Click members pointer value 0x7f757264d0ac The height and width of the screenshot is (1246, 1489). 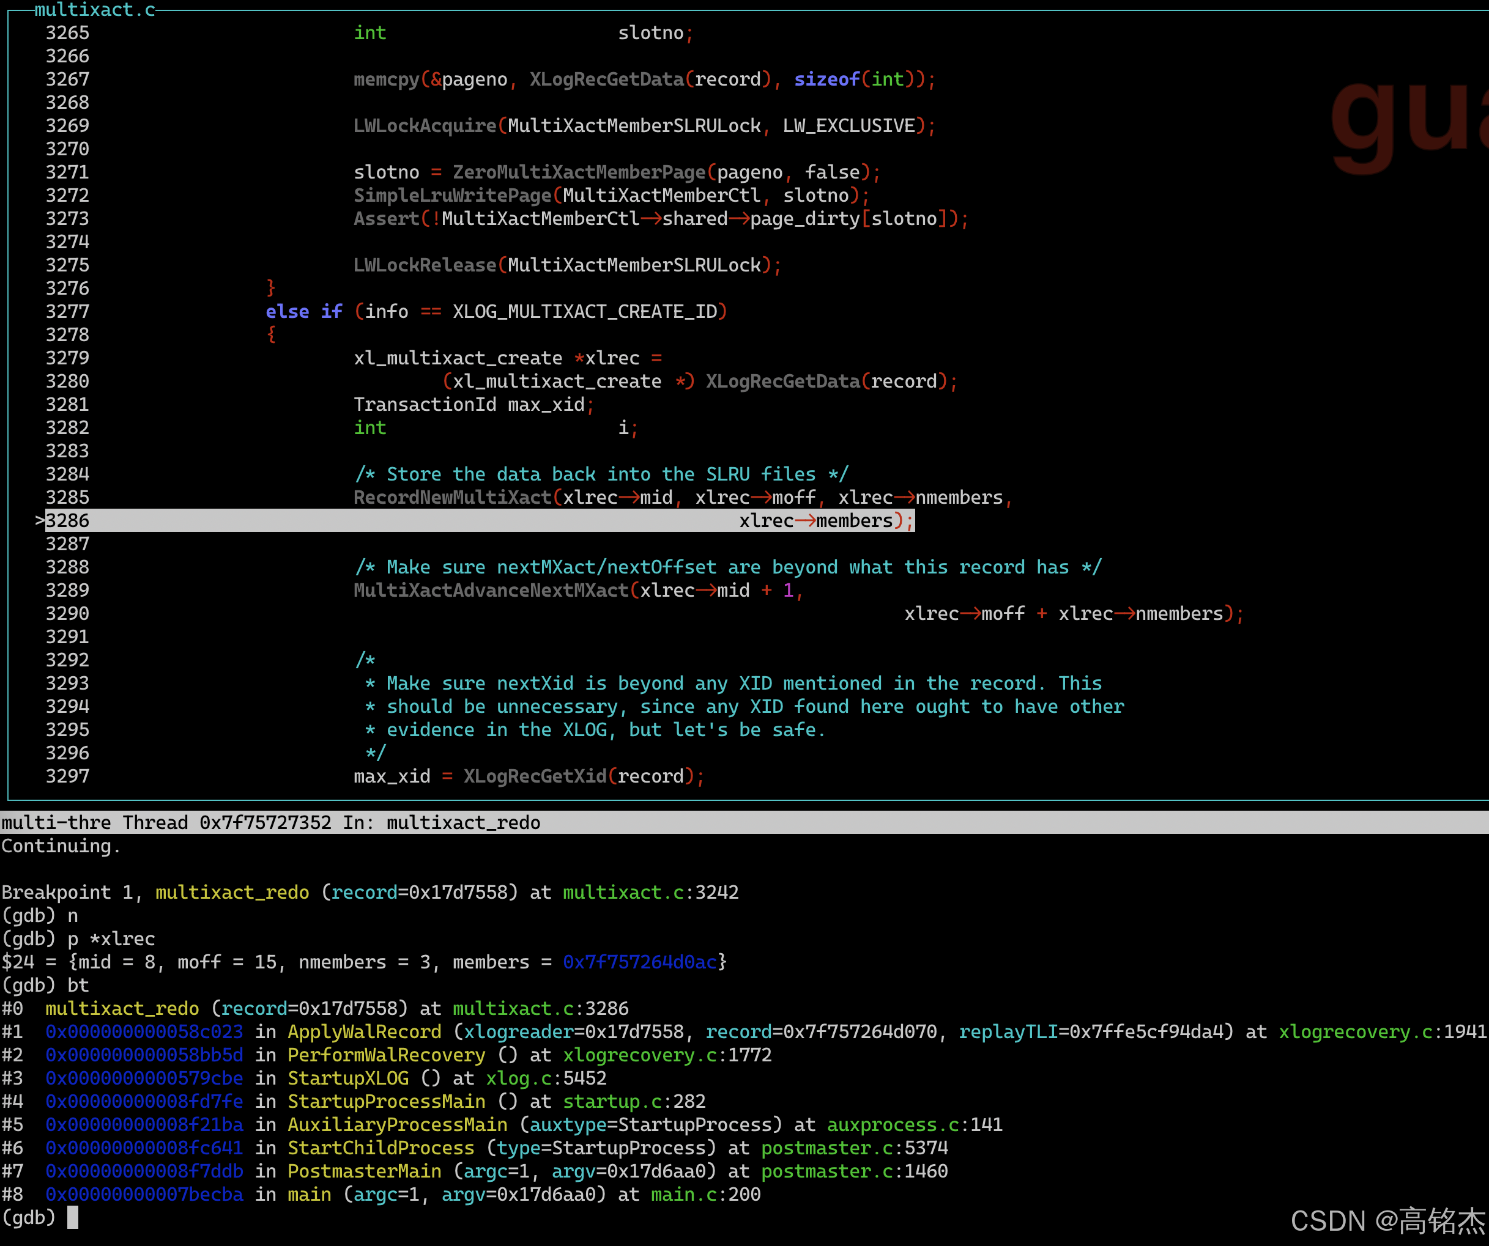point(639,962)
